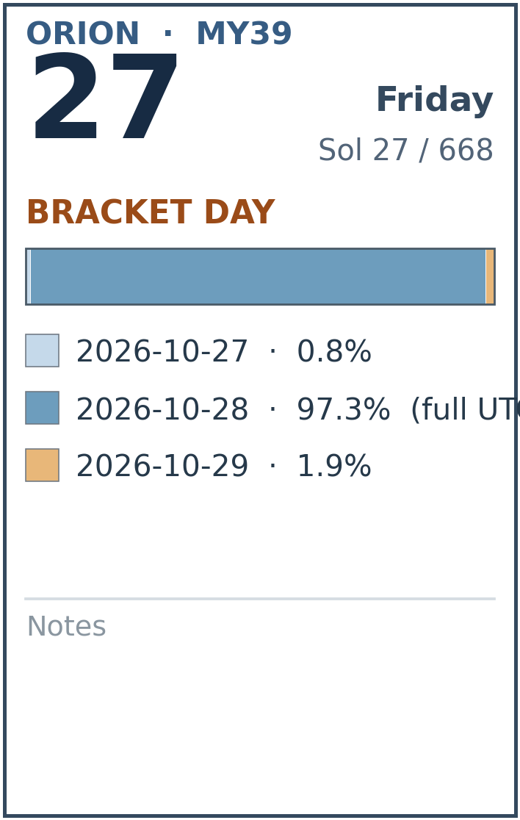Click the large date number 27
520x820 pixels.
(104, 97)
